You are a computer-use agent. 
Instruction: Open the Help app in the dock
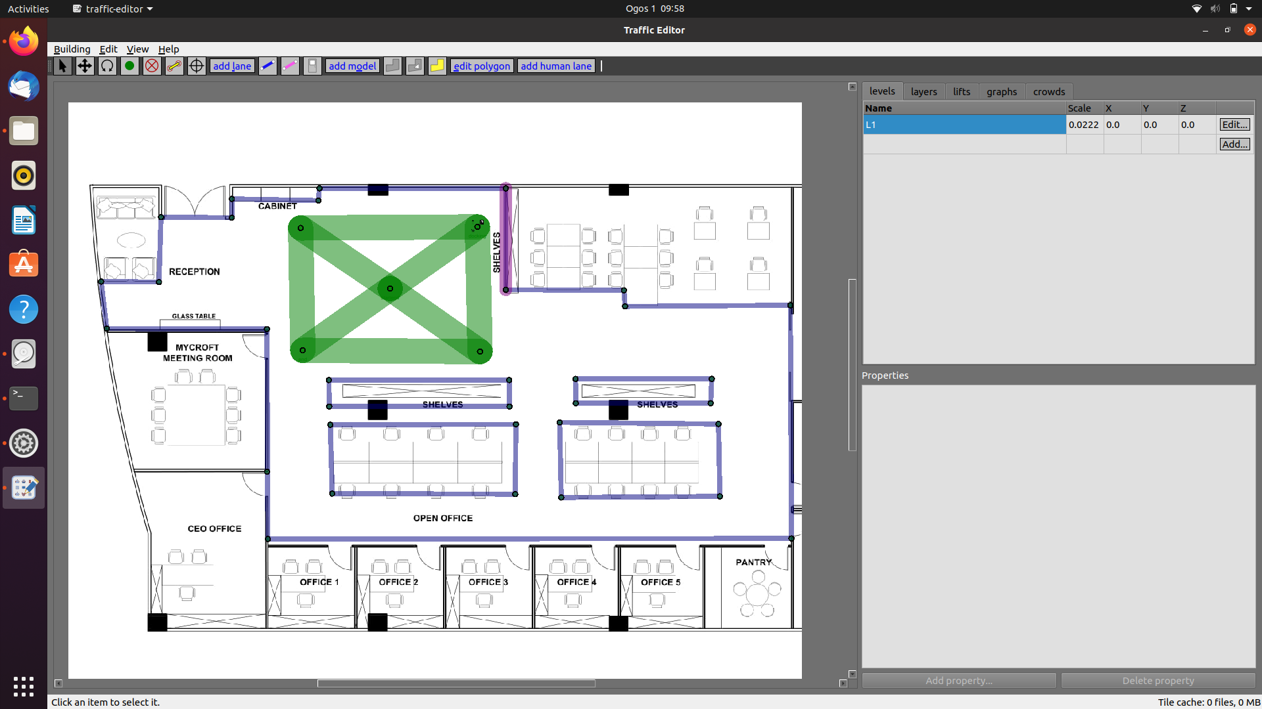pos(24,309)
